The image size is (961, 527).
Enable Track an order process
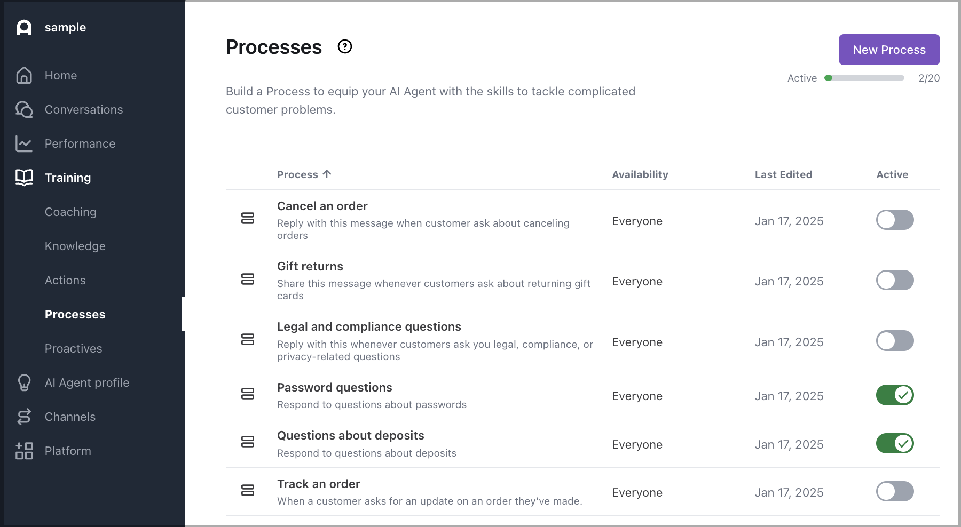(894, 492)
